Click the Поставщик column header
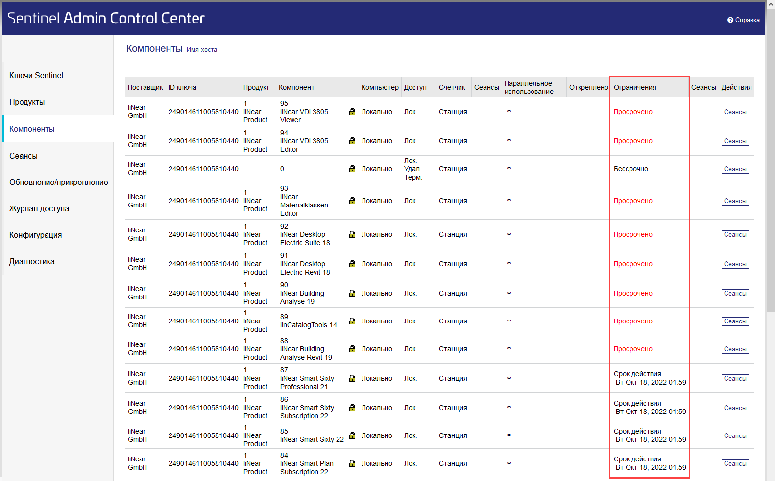Screen dimensions: 775x481 click(145, 87)
